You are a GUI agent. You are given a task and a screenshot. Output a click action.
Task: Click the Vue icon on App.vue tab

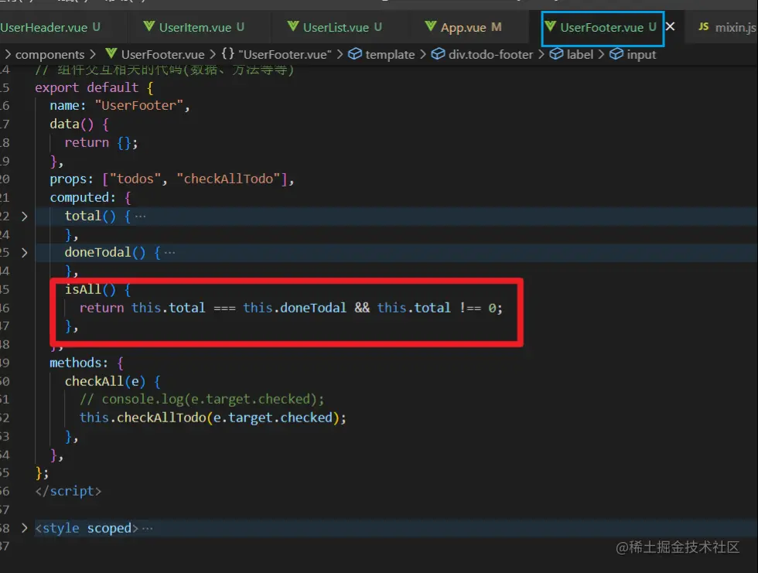click(430, 26)
